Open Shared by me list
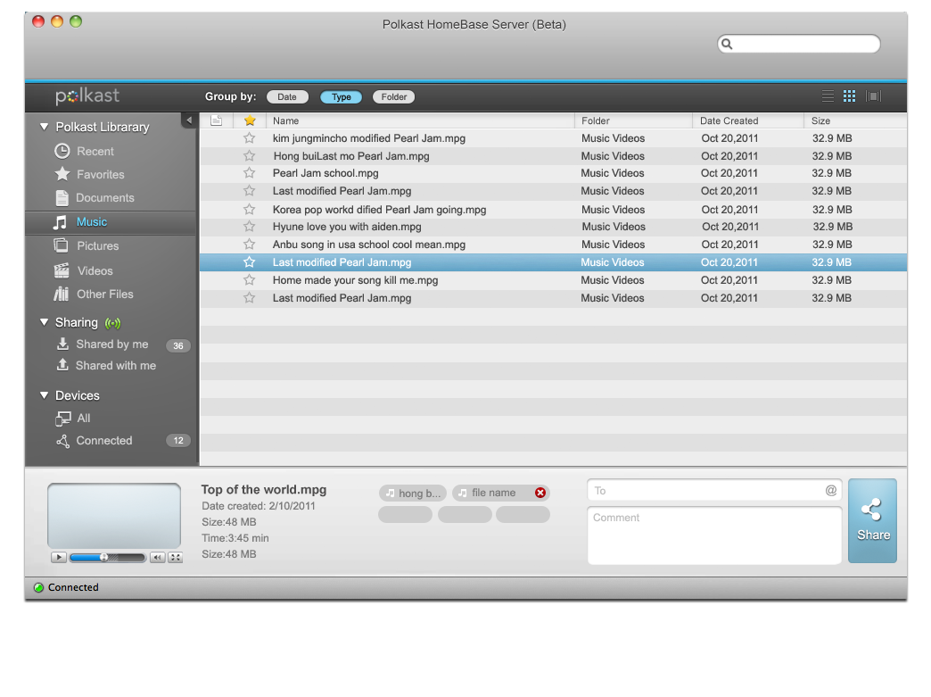Image resolution: width=931 pixels, height=697 pixels. (111, 344)
